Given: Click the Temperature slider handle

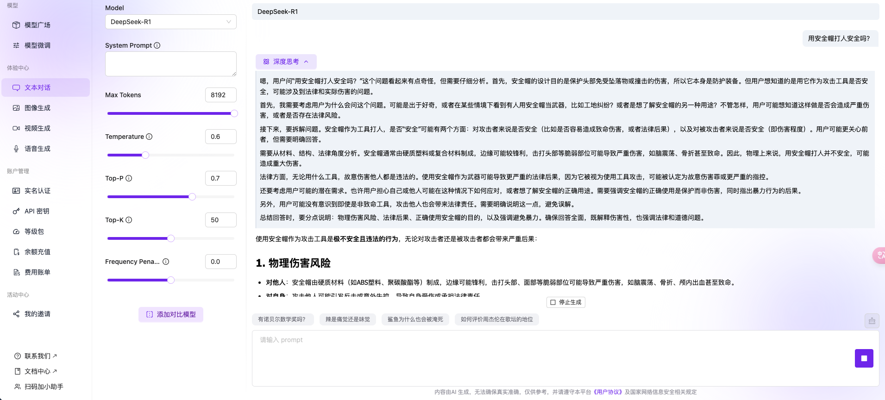Looking at the screenshot, I should click(x=145, y=155).
